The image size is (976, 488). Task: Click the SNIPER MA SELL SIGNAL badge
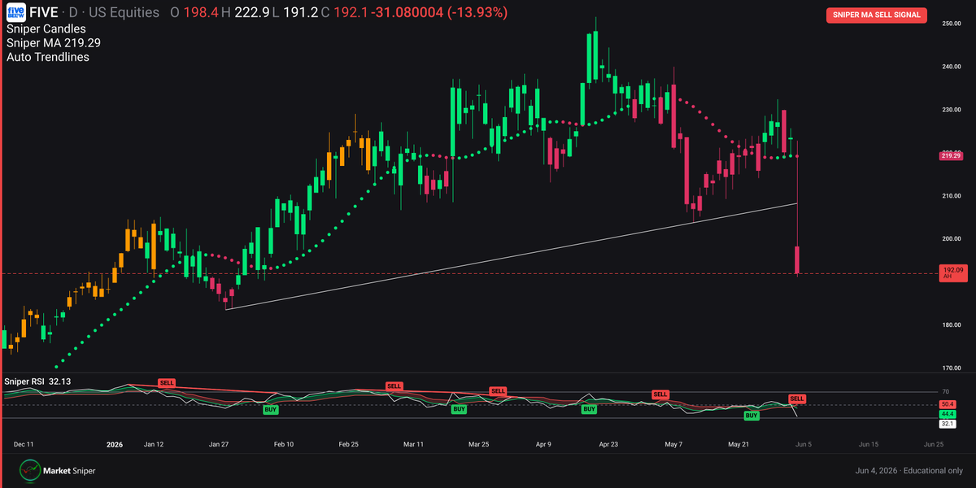tap(877, 15)
